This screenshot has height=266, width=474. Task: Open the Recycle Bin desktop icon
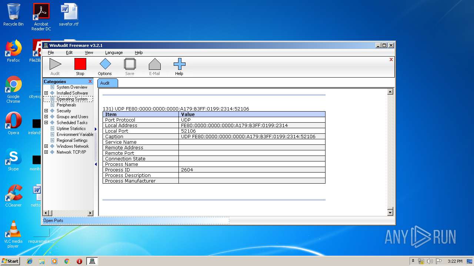[x=13, y=15]
